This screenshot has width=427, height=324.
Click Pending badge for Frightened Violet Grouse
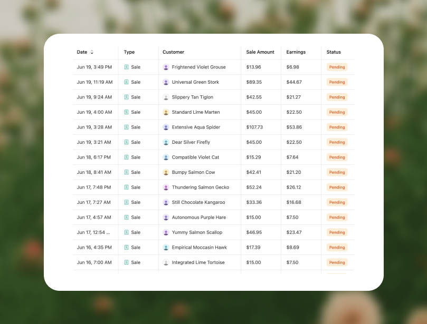coord(337,67)
